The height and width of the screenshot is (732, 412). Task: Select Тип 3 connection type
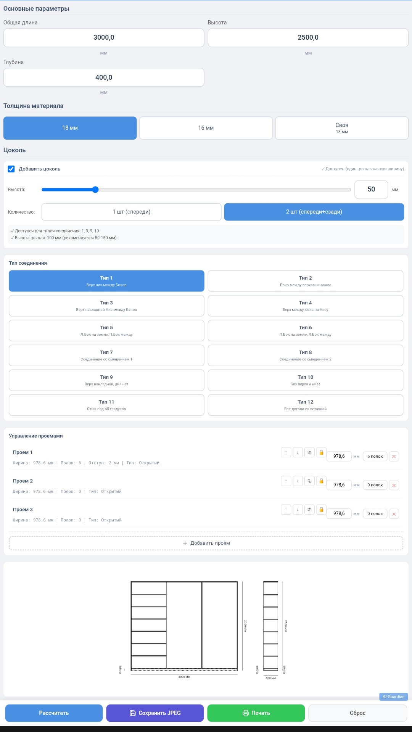tap(106, 306)
